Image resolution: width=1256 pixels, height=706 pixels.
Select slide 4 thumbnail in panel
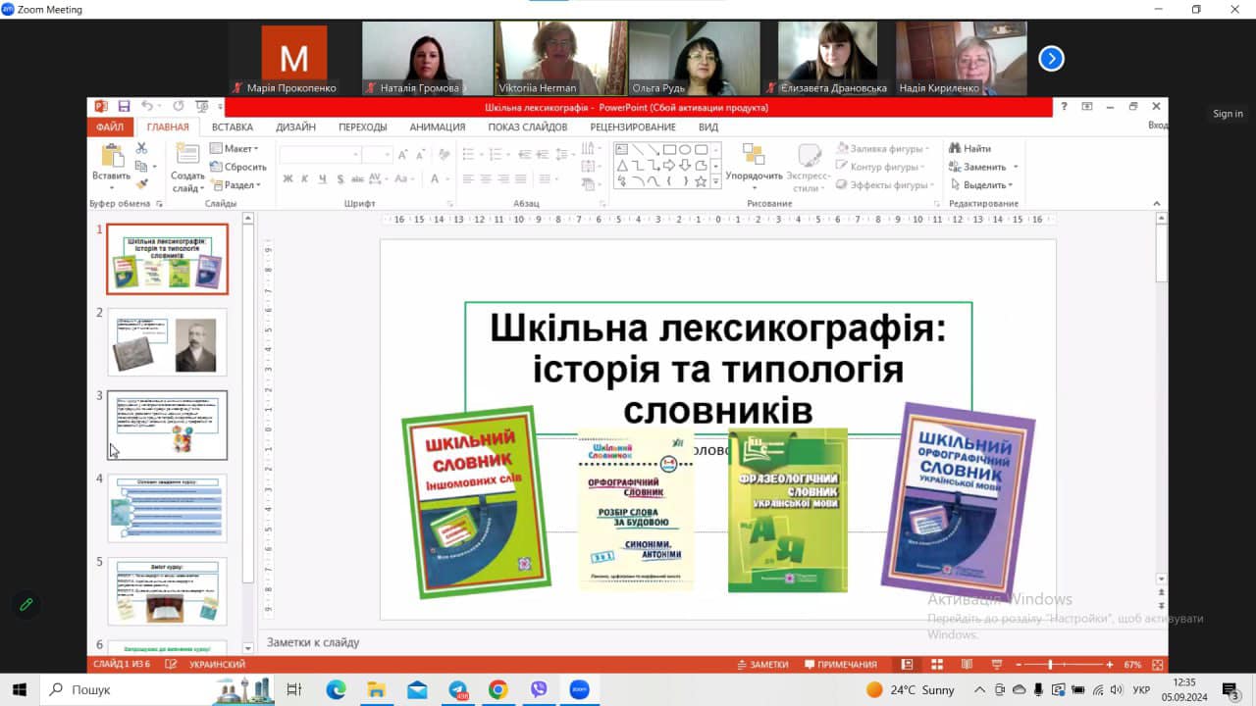click(167, 509)
